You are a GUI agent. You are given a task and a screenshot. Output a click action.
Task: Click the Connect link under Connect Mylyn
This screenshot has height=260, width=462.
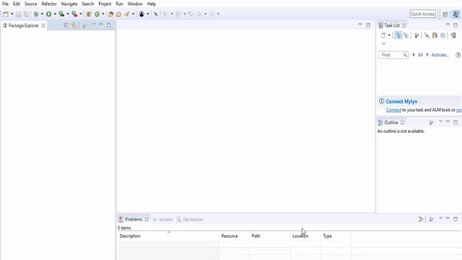point(393,110)
